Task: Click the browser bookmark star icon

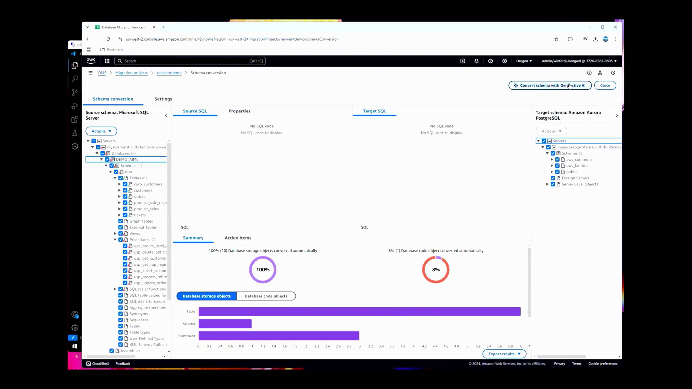Action: click(556, 39)
